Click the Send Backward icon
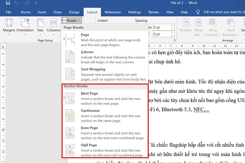Image resolution: width=245 pixels, height=163 pixels. pos(231,23)
